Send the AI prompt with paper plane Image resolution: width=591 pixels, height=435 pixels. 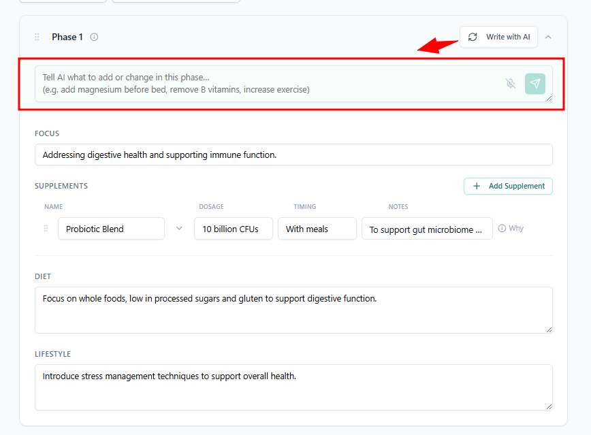pos(535,84)
